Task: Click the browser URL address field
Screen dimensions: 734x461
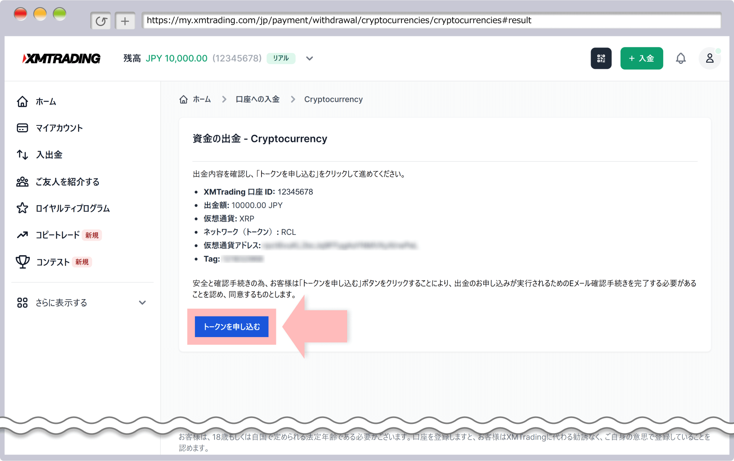Action: coord(431,20)
